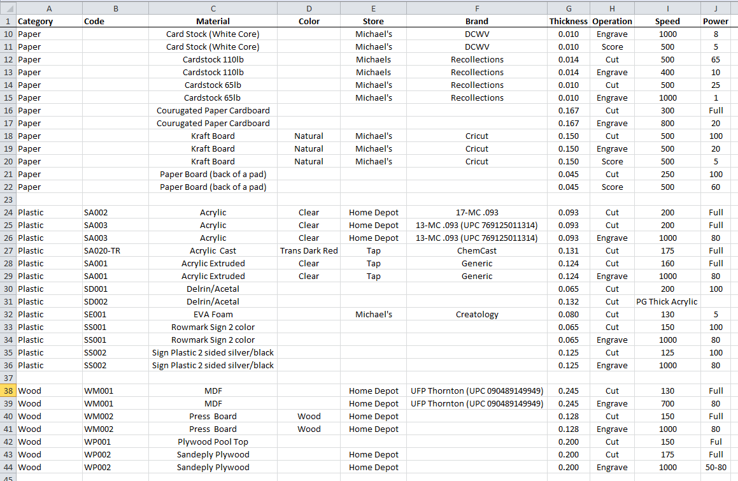The height and width of the screenshot is (481, 738).
Task: Select the "Operation" header cell
Action: [613, 21]
